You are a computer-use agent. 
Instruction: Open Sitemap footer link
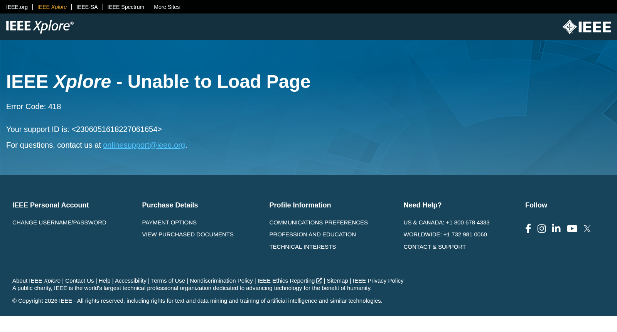337,281
